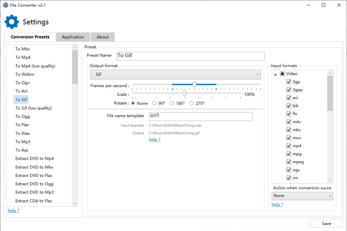Click the Frames per second slider handle
Image resolution: width=347 pixels, height=231 pixels.
194,85
